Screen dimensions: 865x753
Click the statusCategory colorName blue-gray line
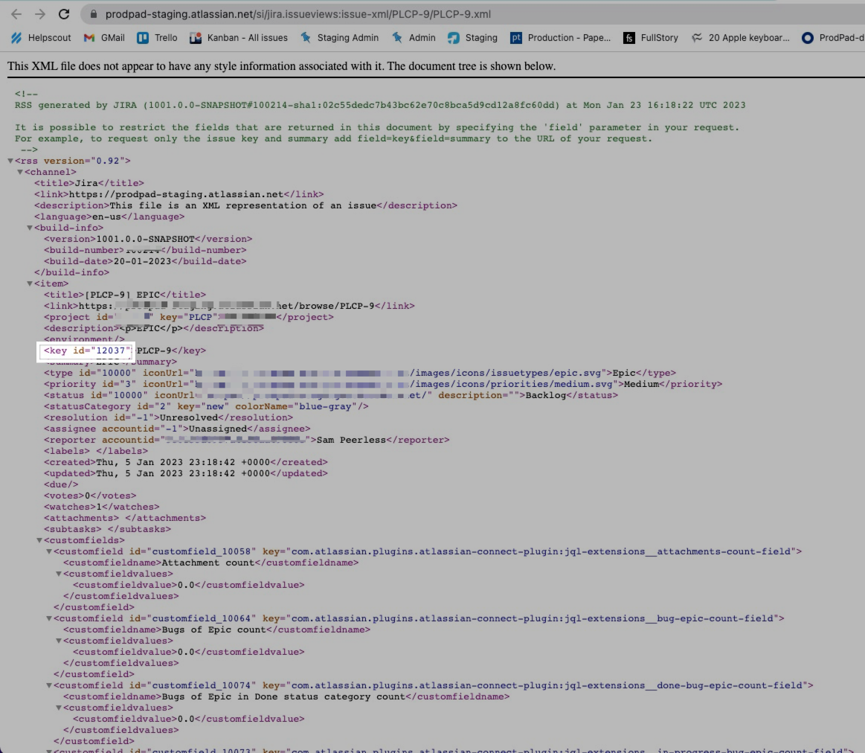(206, 406)
